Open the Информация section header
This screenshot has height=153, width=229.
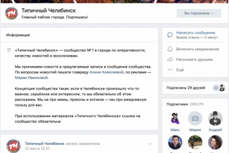coord(18,35)
